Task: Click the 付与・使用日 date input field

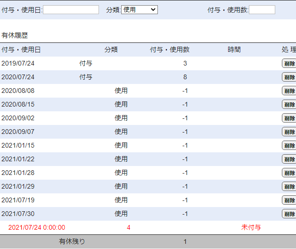Action: [x=71, y=10]
